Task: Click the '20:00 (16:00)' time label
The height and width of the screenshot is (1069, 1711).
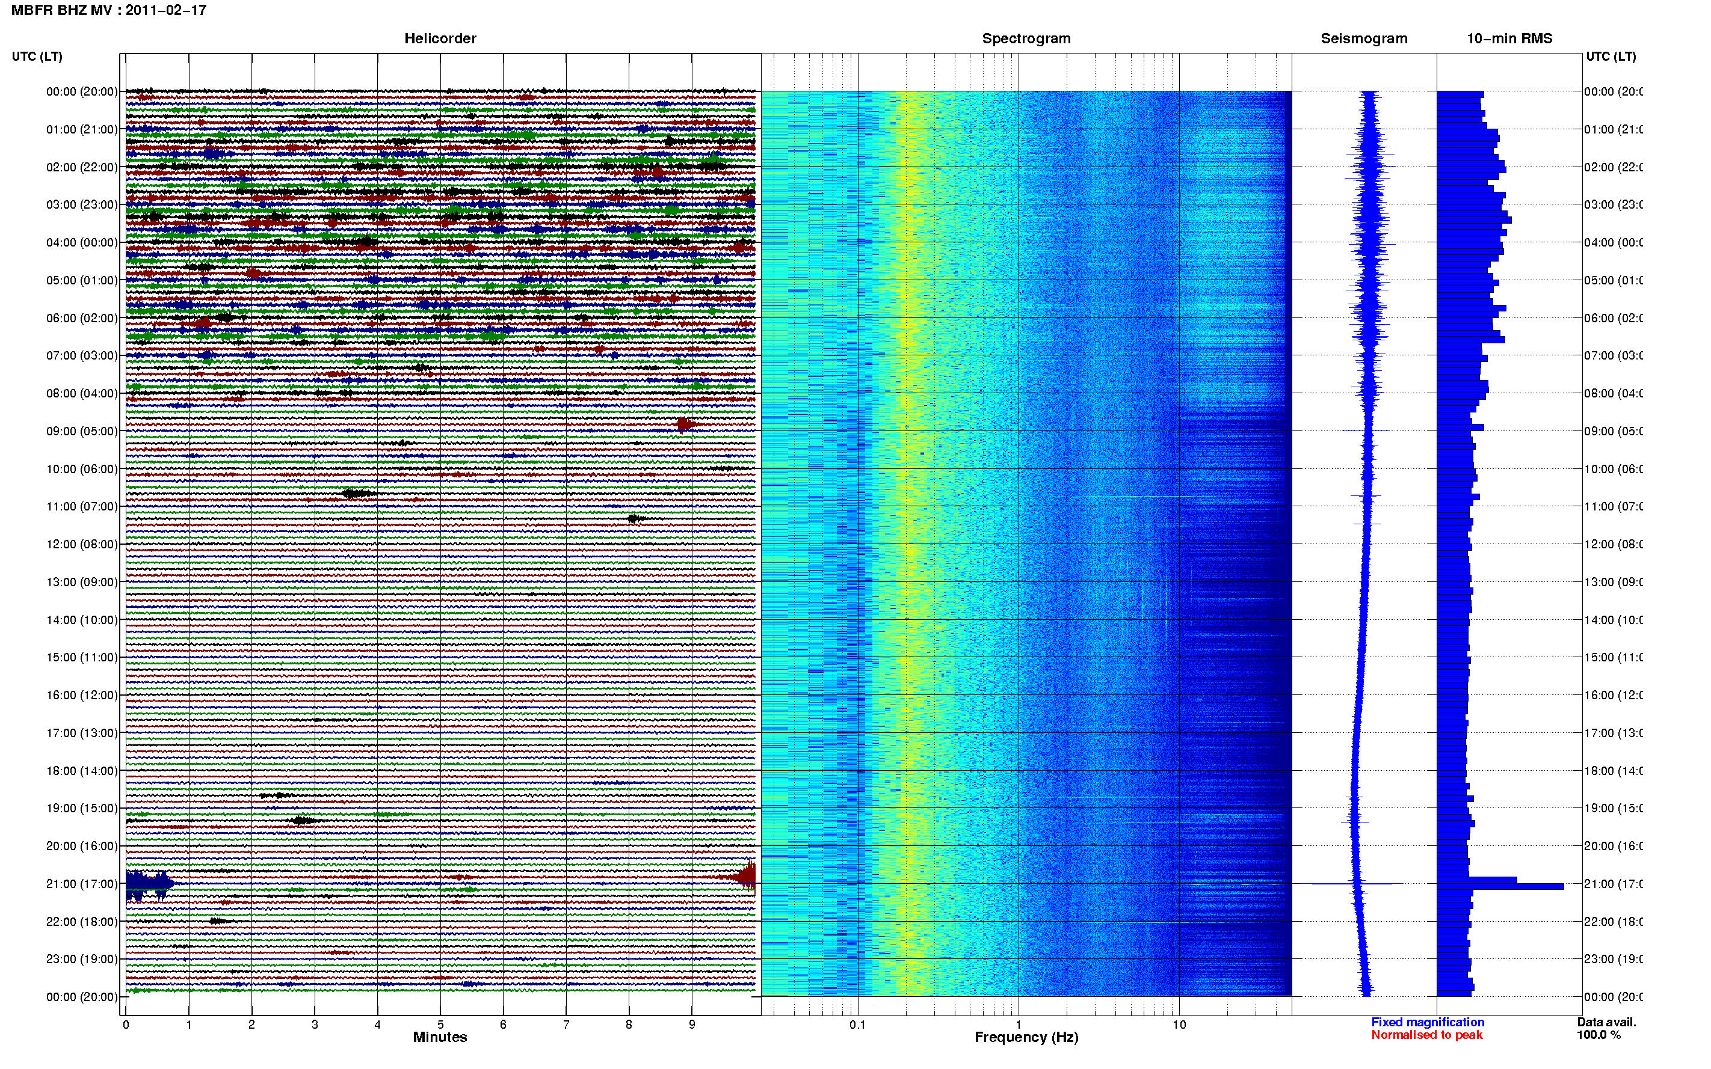Action: (x=81, y=847)
